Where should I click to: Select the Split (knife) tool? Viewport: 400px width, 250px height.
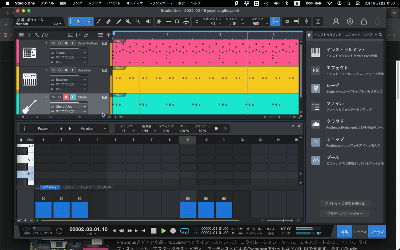click(x=99, y=21)
